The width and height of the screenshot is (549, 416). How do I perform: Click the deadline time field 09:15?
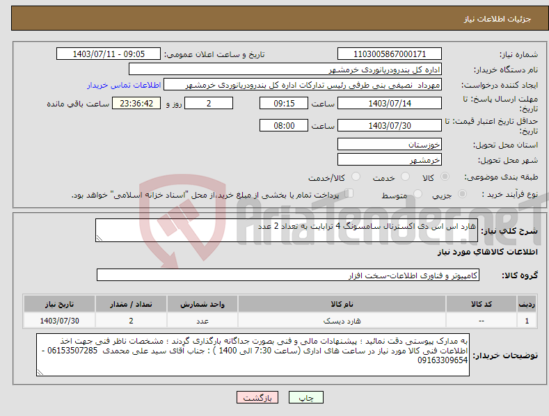[284, 103]
